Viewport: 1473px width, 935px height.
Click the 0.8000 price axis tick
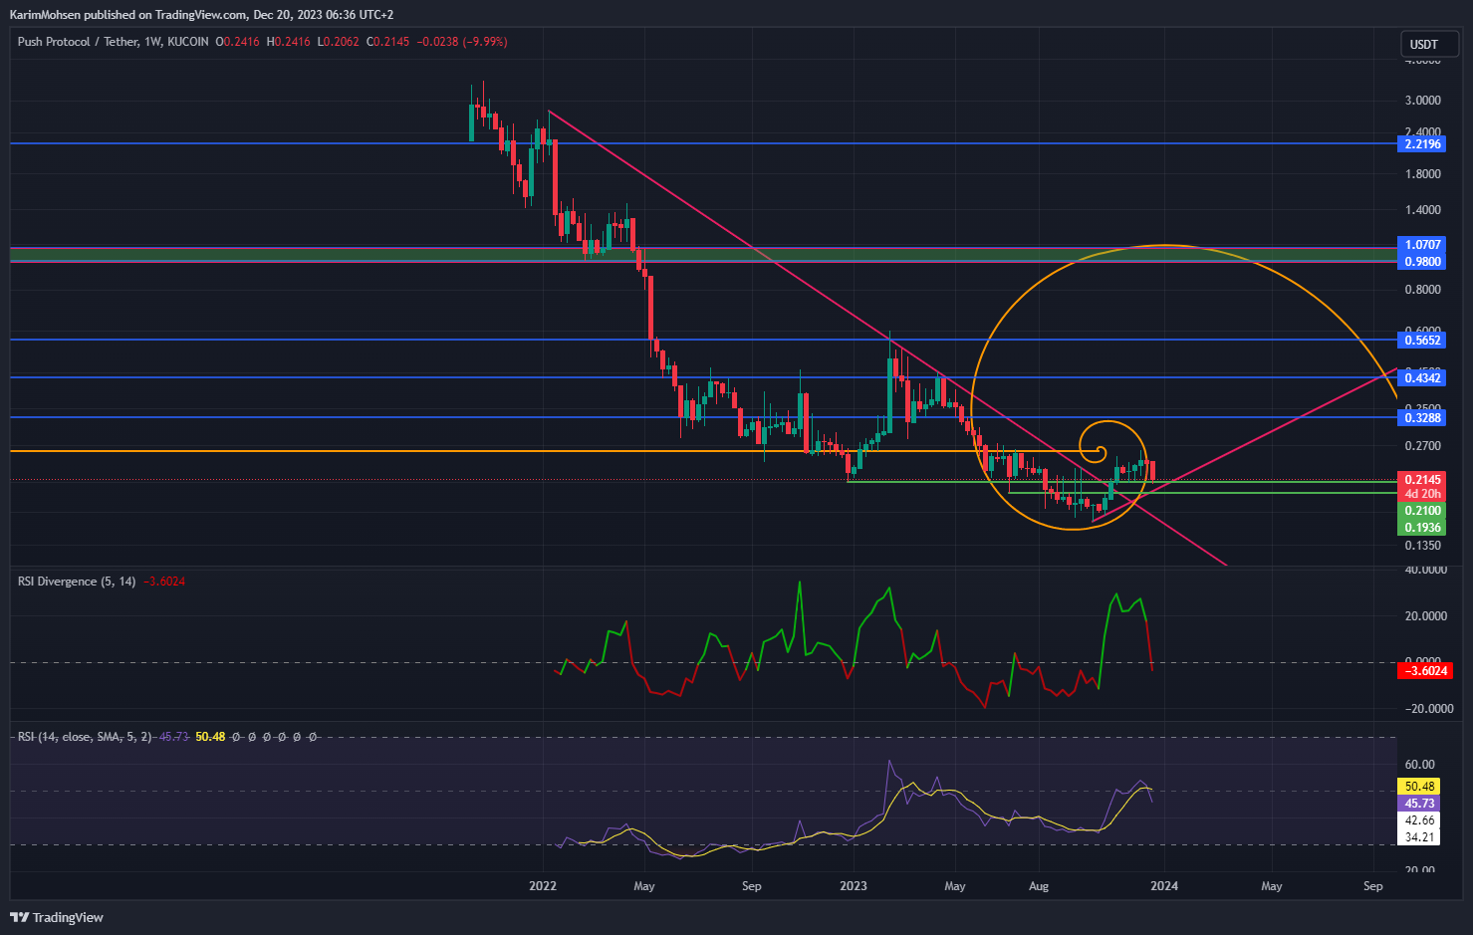click(1422, 290)
